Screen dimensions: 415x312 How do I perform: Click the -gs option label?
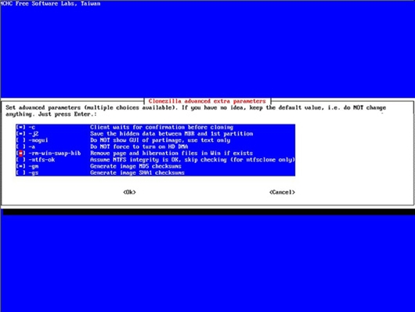tap(34, 172)
